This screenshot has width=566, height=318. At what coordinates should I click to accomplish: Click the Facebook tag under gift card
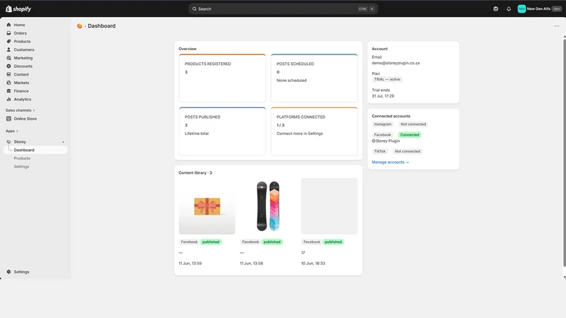coord(189,242)
